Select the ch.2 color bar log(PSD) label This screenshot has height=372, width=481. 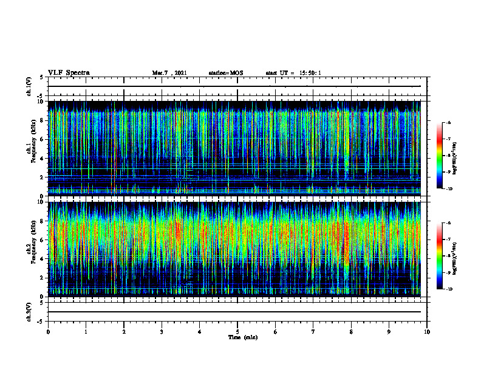point(455,258)
